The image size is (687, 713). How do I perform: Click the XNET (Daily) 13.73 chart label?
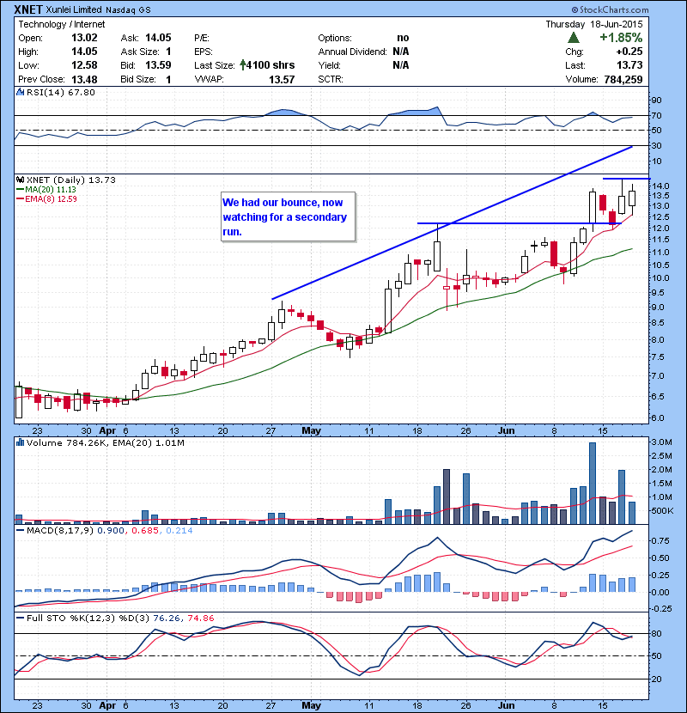(71, 180)
